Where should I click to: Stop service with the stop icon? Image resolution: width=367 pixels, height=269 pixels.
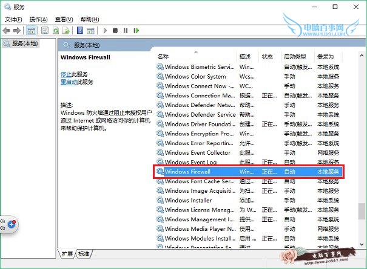pyautogui.click(x=115, y=30)
